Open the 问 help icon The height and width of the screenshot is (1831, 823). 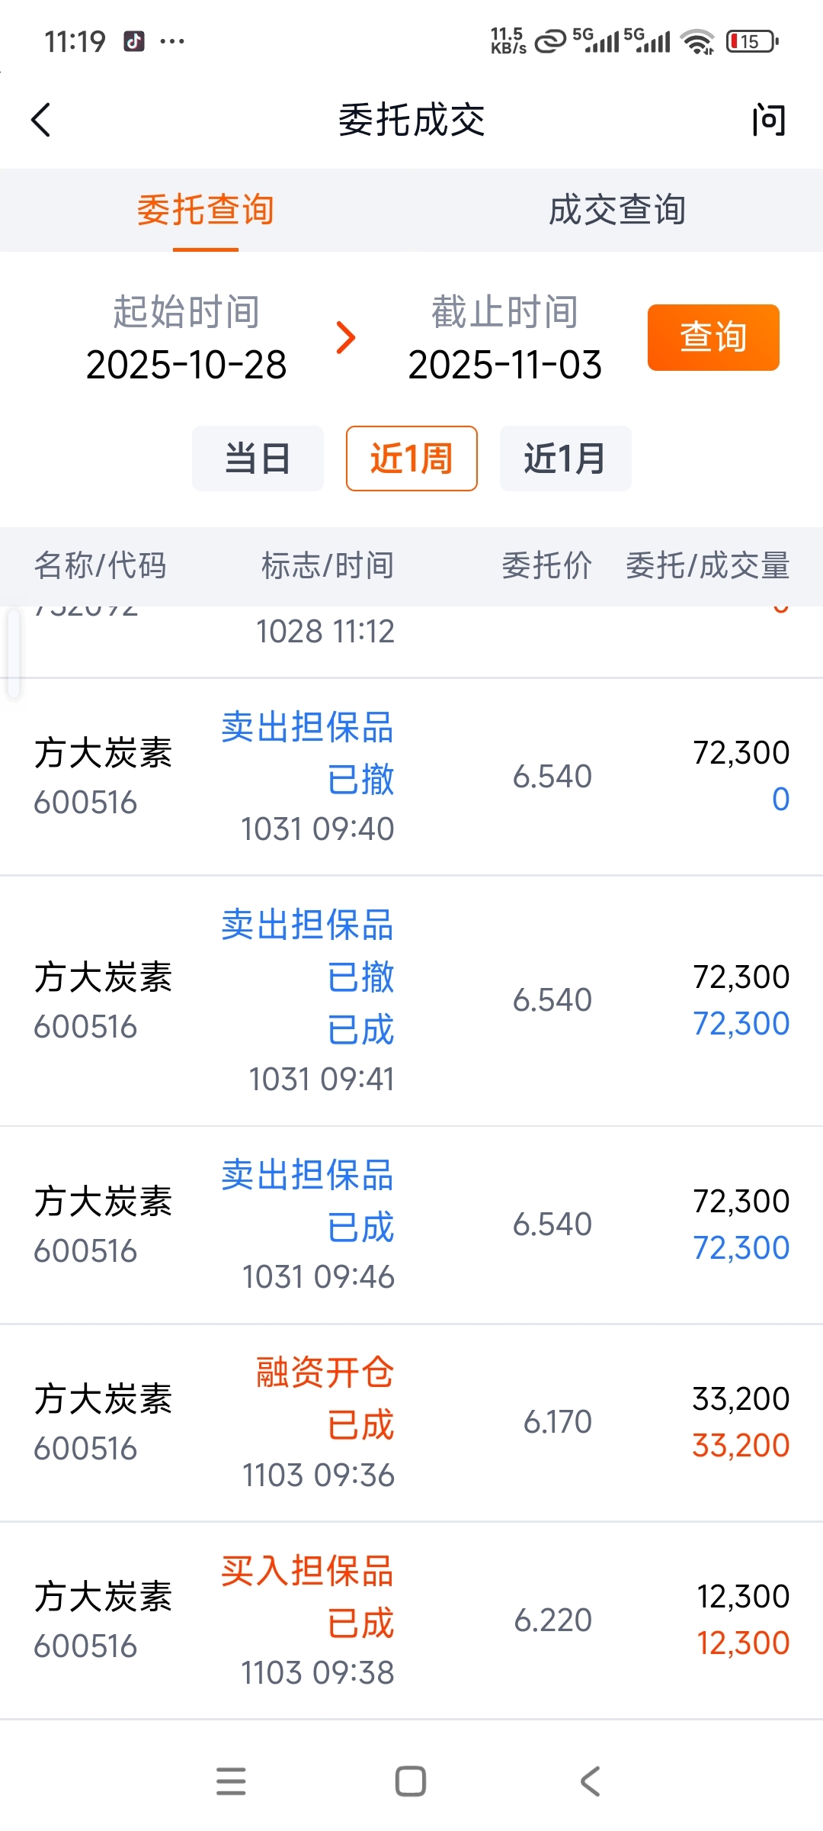(768, 120)
